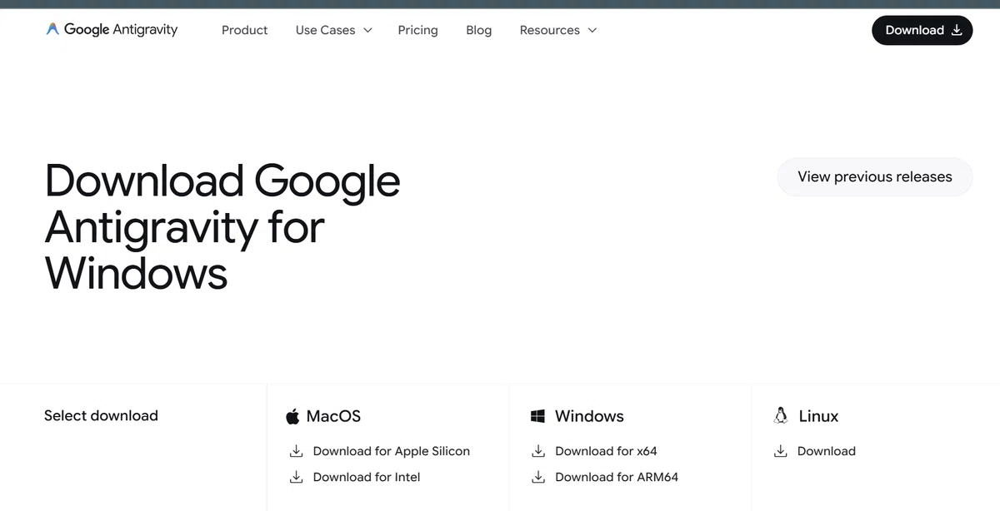This screenshot has width=1000, height=511.
Task: Click download arrow icon for Intel
Action: coord(295,477)
